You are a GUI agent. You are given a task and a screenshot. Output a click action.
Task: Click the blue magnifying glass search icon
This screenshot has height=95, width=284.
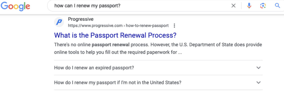[277, 6]
